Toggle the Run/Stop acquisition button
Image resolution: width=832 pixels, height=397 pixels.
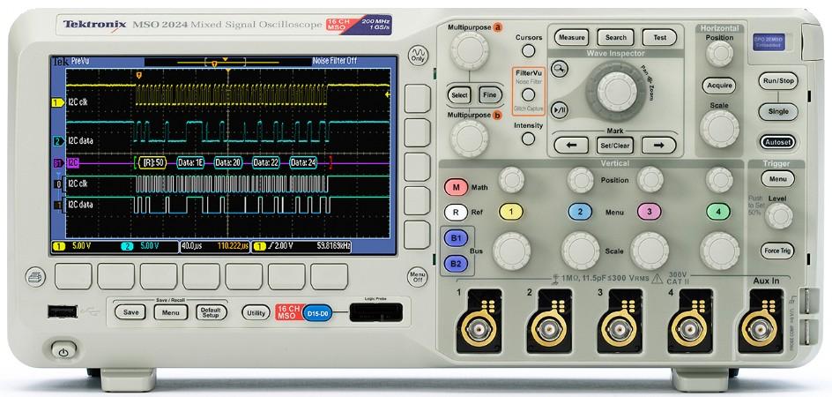point(778,81)
